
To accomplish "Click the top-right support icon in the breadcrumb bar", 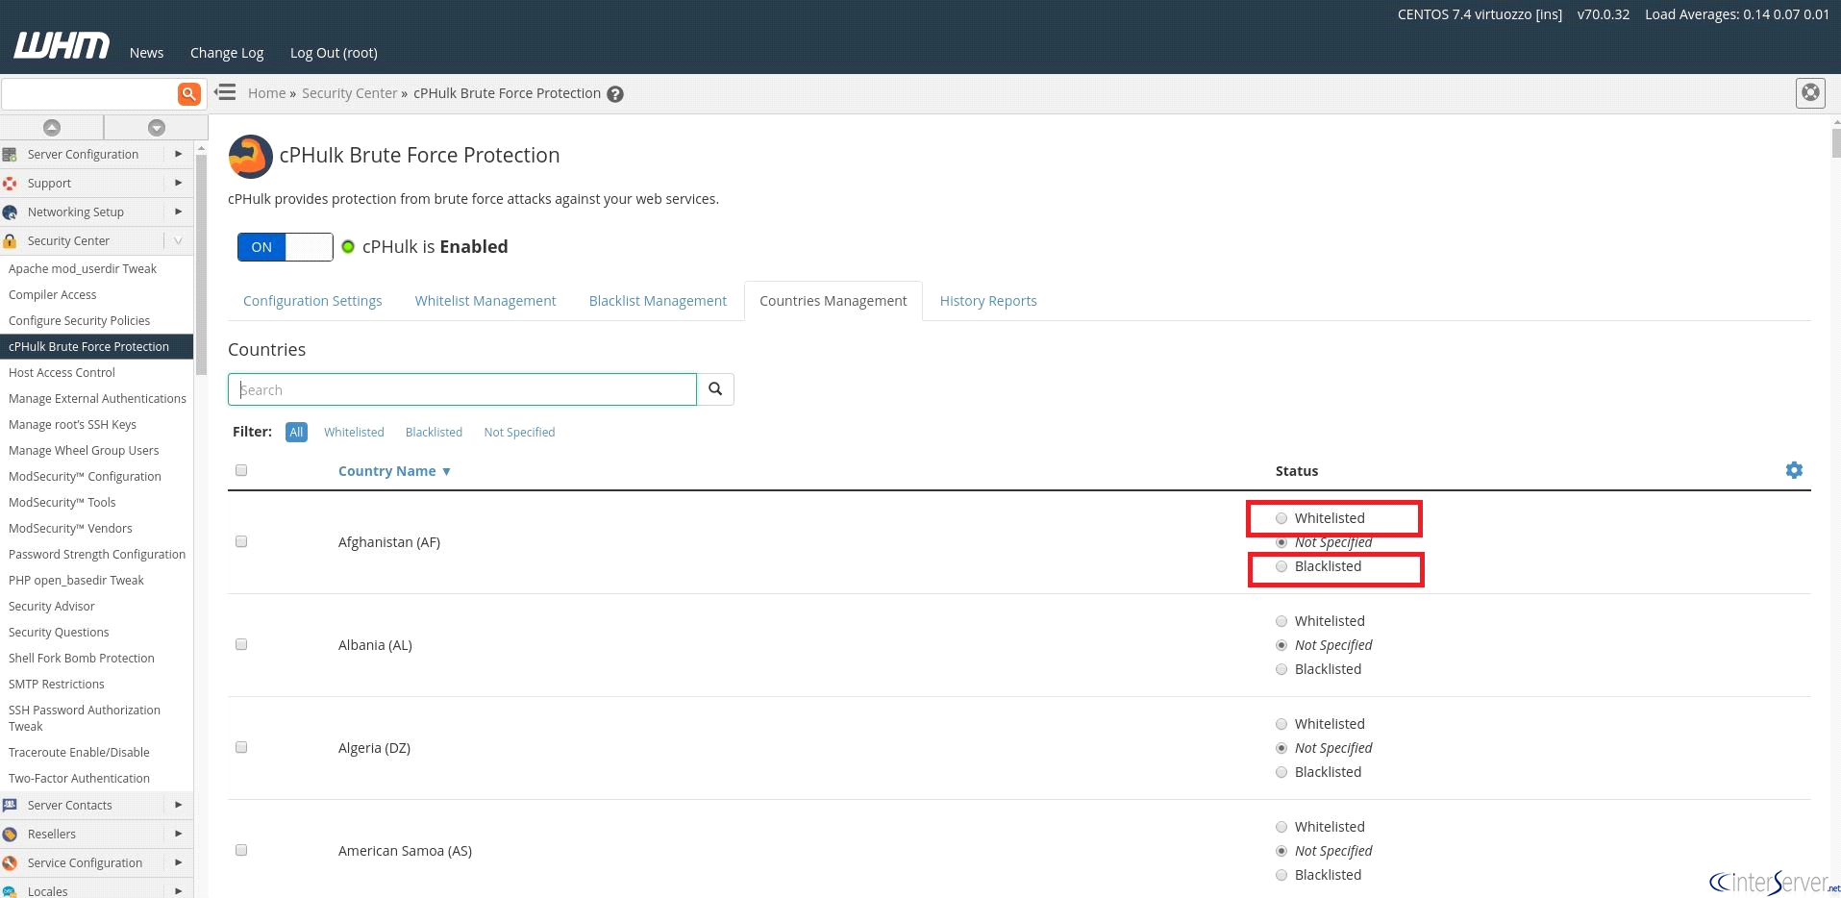I will tap(1810, 93).
